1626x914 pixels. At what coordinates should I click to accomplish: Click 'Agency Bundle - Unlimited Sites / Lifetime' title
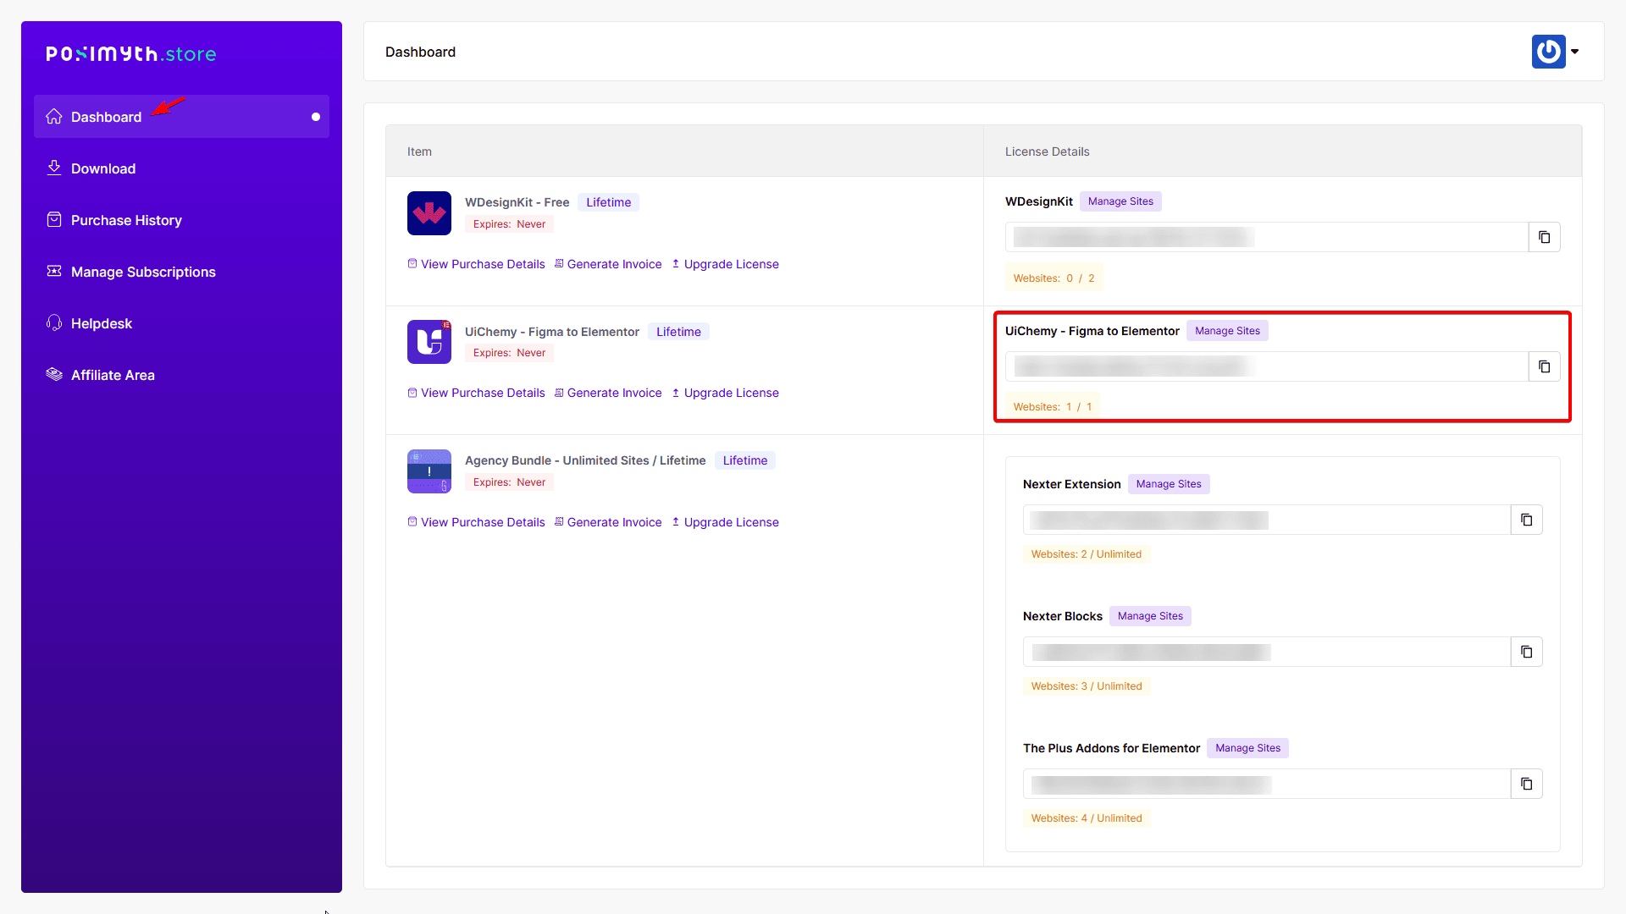tap(585, 460)
